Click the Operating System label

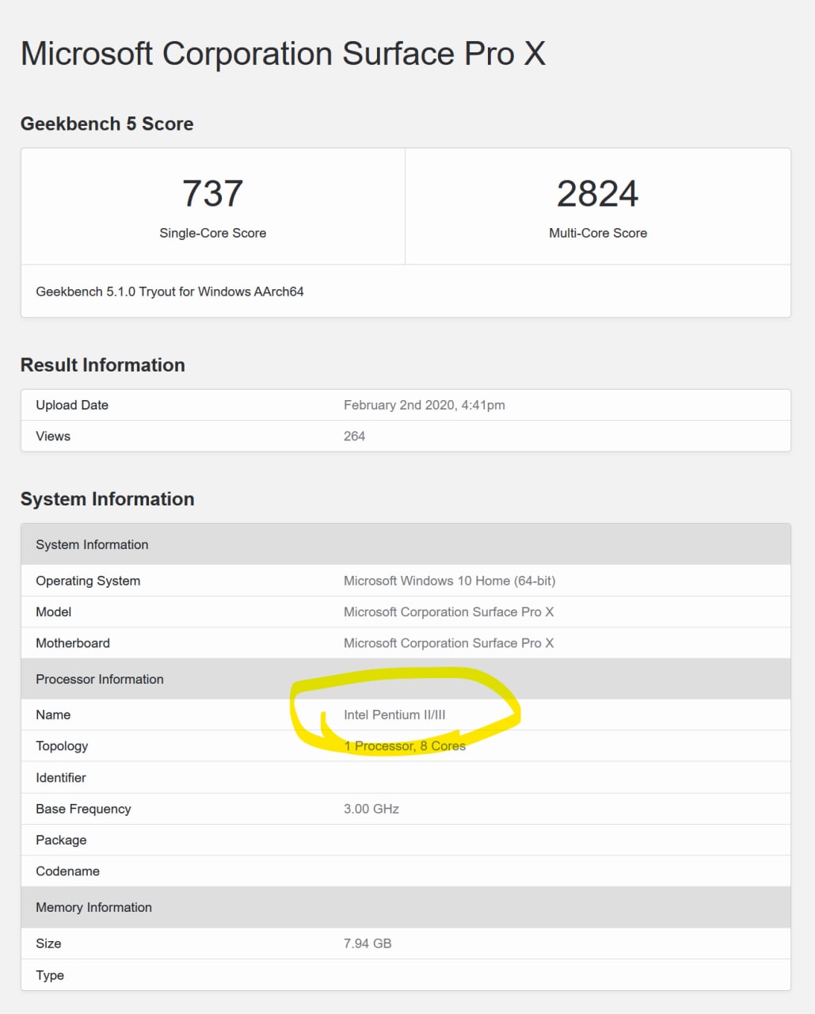pos(88,581)
